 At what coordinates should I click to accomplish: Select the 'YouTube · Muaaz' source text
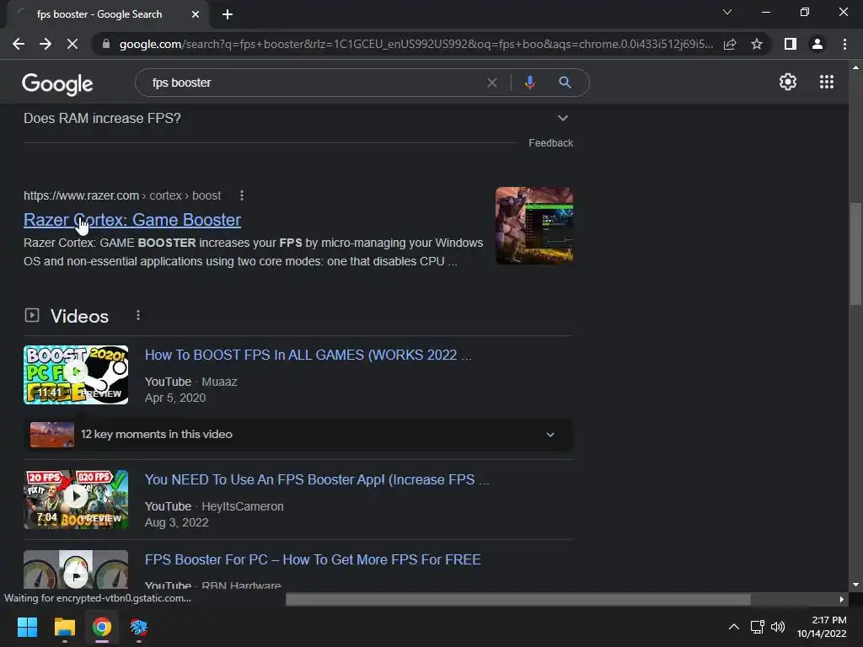191,382
